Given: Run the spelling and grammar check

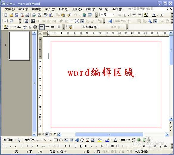Looking at the screenshot, I should (46, 15).
